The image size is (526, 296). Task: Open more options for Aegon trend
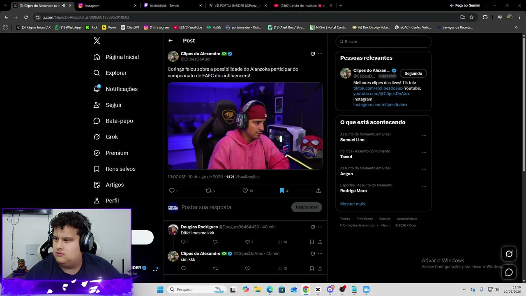(424, 169)
